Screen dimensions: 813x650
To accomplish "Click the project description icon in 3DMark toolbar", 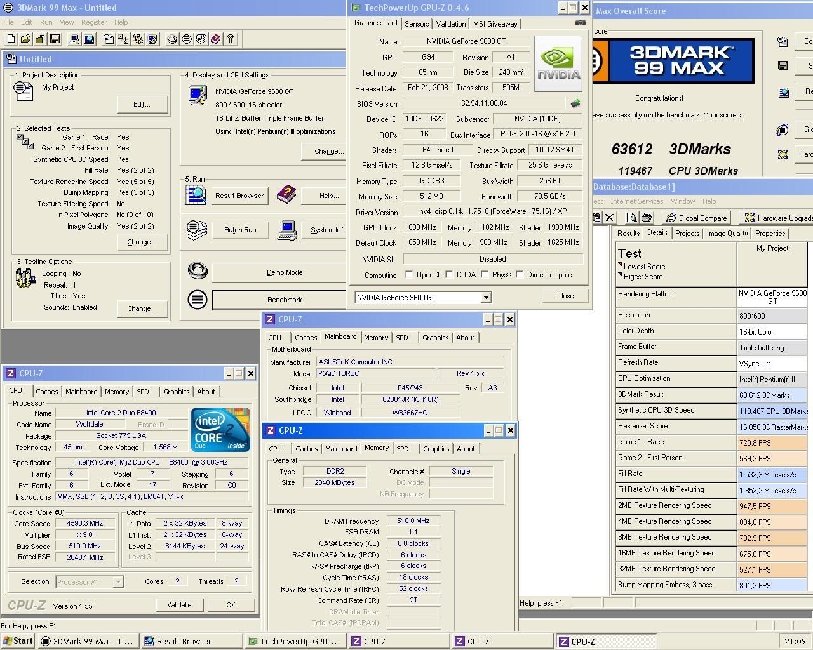I will [109, 39].
